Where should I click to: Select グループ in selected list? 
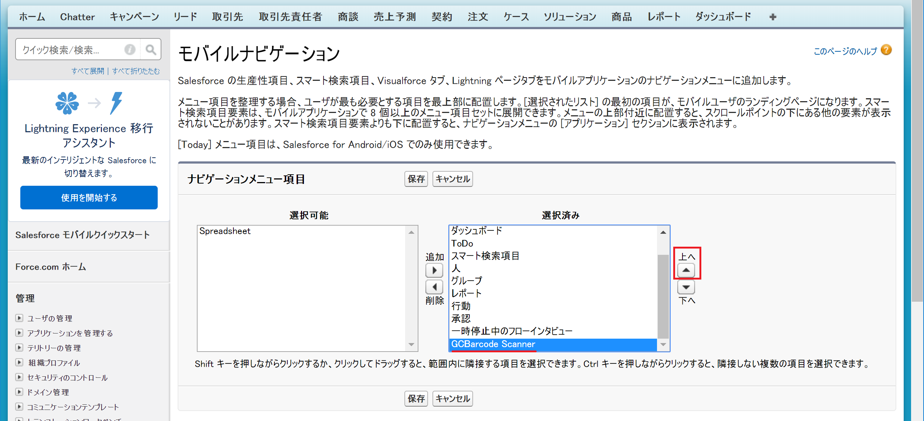coord(553,281)
